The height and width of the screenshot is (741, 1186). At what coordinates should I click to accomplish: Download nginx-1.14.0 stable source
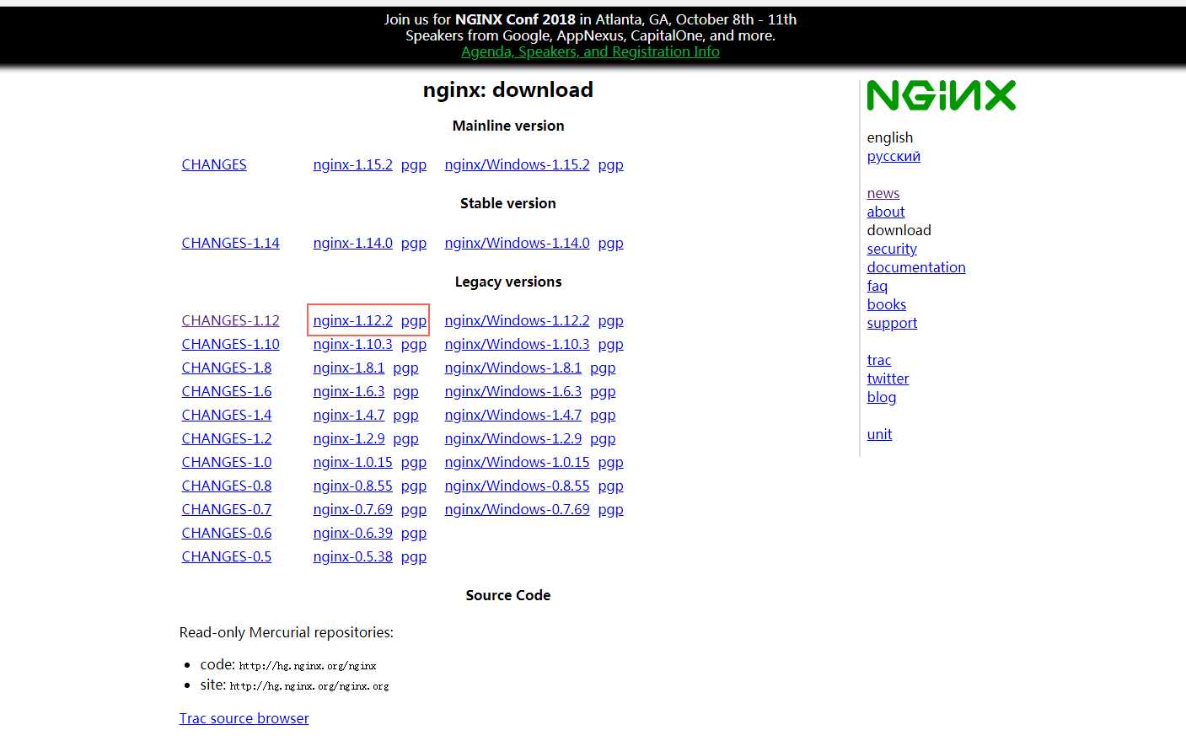(352, 243)
